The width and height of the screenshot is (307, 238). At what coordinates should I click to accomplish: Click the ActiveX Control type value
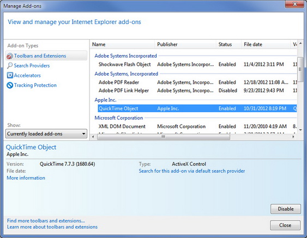tap(189, 164)
